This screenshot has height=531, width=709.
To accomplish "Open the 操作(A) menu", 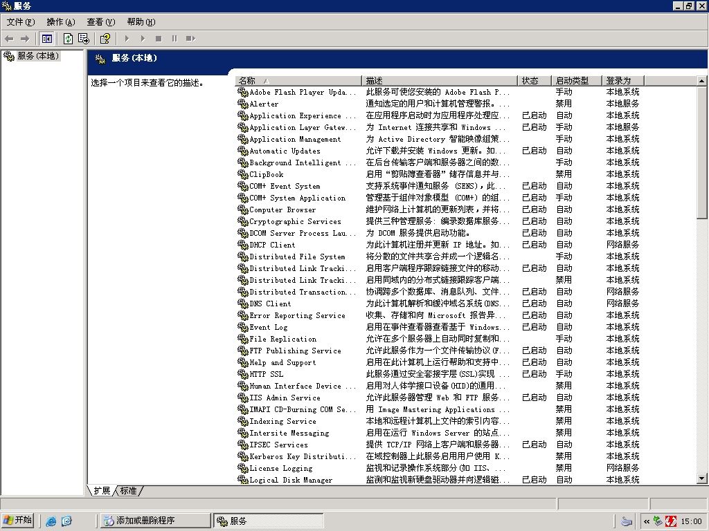I will [x=61, y=21].
